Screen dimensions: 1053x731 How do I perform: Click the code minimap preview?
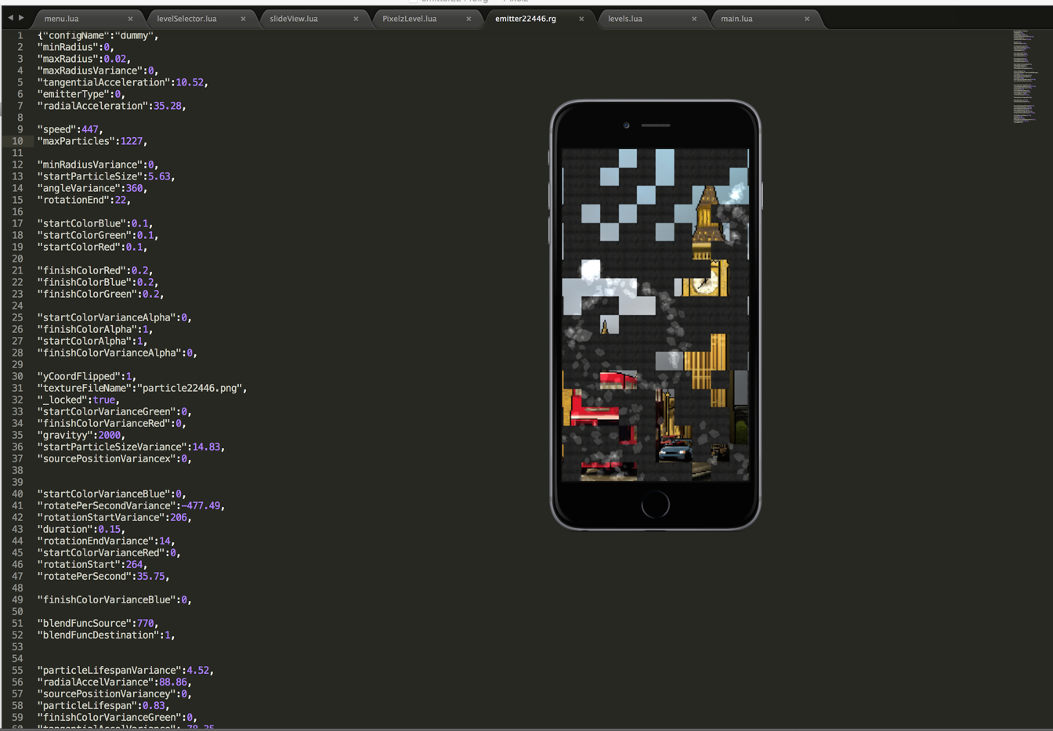pyautogui.click(x=1024, y=77)
